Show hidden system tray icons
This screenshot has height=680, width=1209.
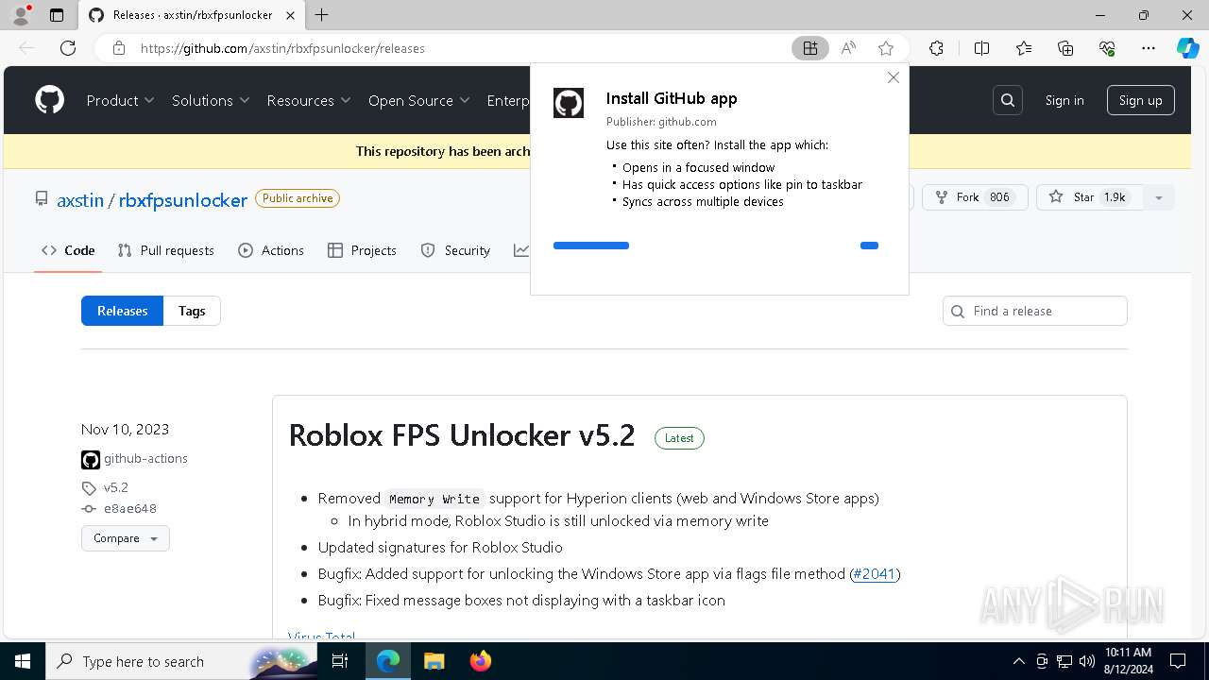pyautogui.click(x=1018, y=661)
